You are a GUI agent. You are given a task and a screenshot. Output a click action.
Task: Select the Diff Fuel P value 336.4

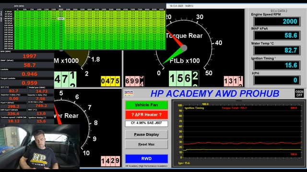(x=13, y=114)
